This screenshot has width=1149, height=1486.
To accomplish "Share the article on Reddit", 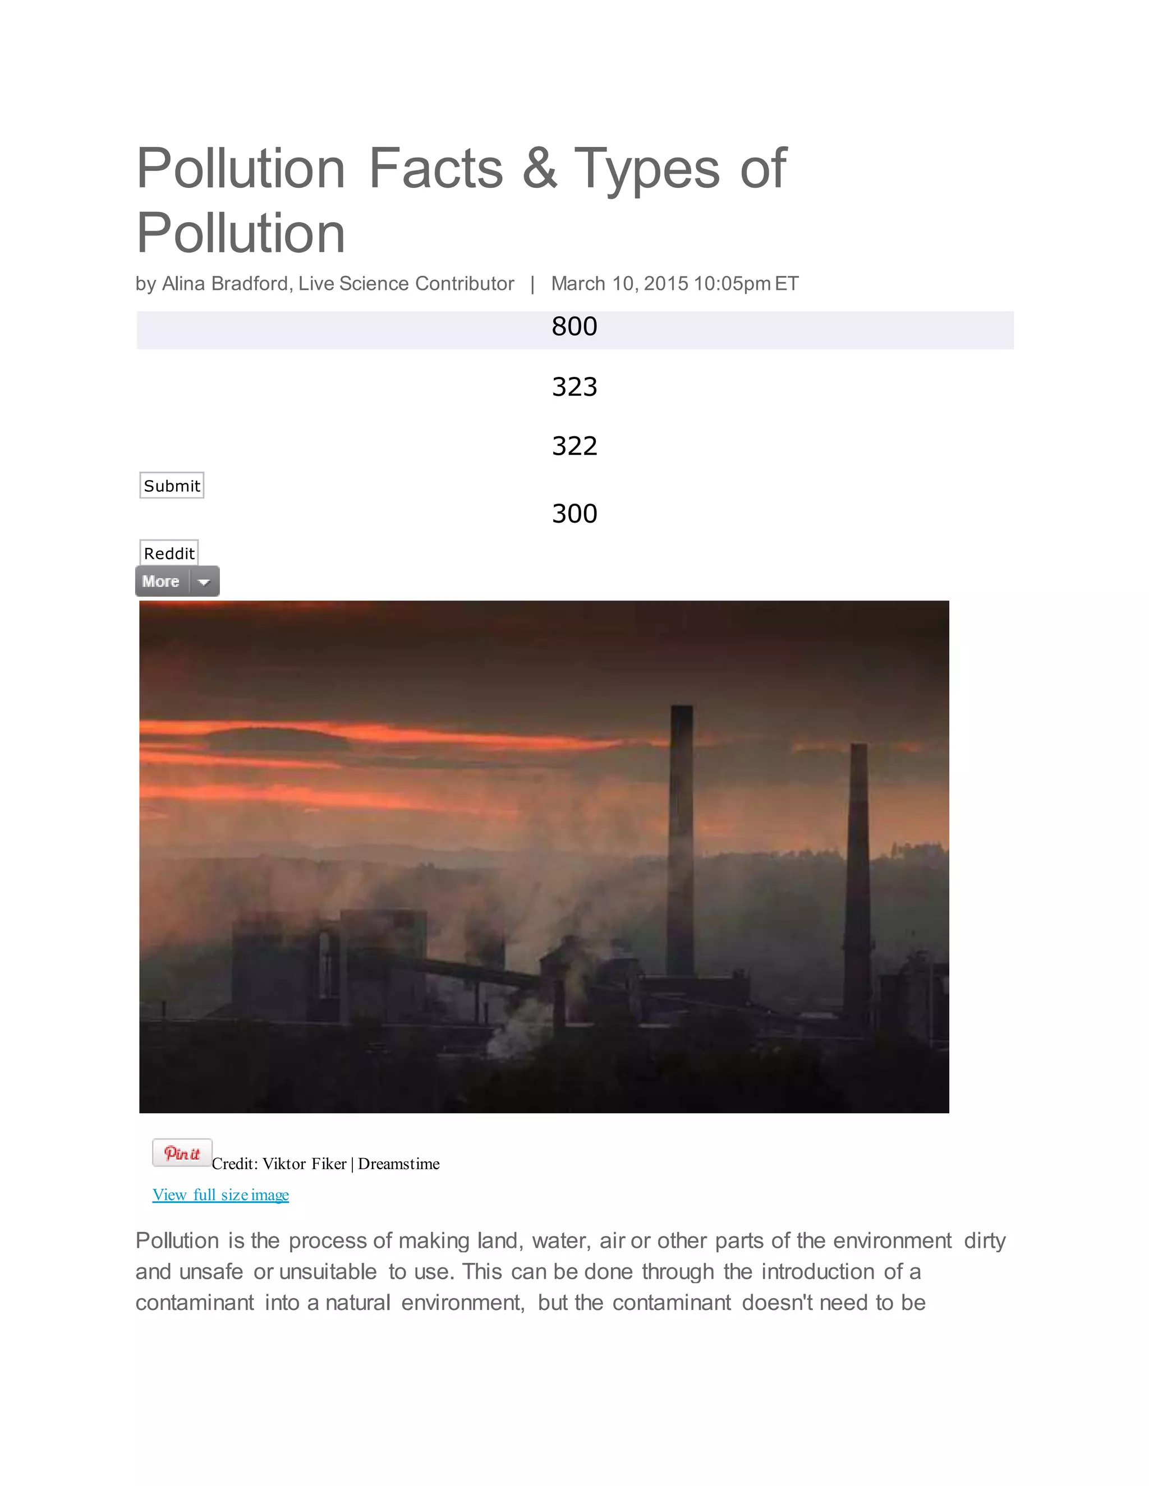I will pos(169,553).
